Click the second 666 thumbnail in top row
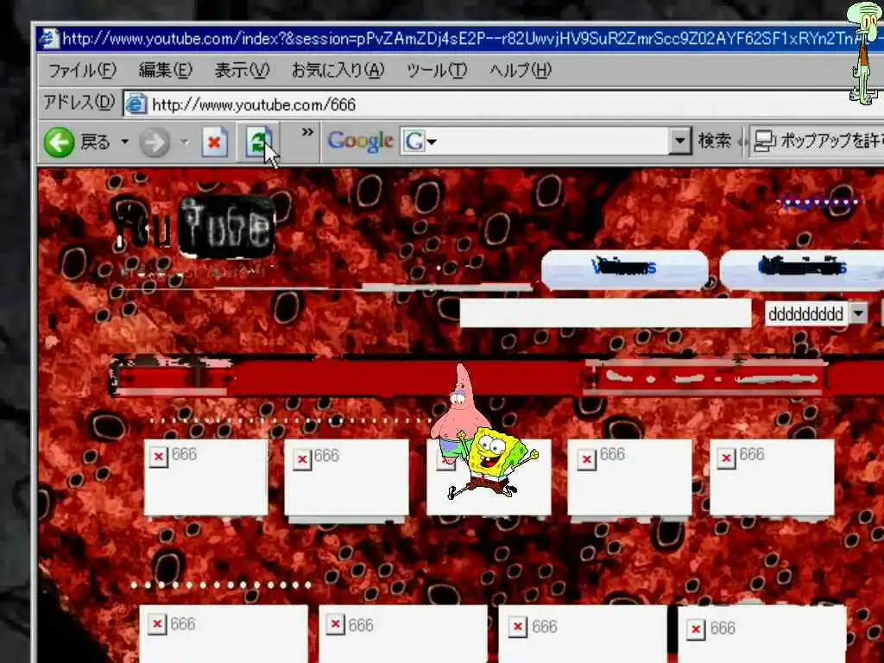Screen dimensions: 884x663 (x=346, y=477)
